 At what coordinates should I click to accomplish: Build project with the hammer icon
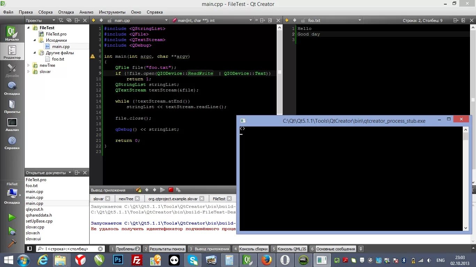tap(12, 243)
